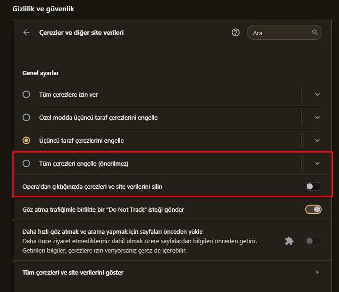The width and height of the screenshot is (339, 292).
Task: Disable the 'Do Not Track' request toggle
Action: (313, 209)
